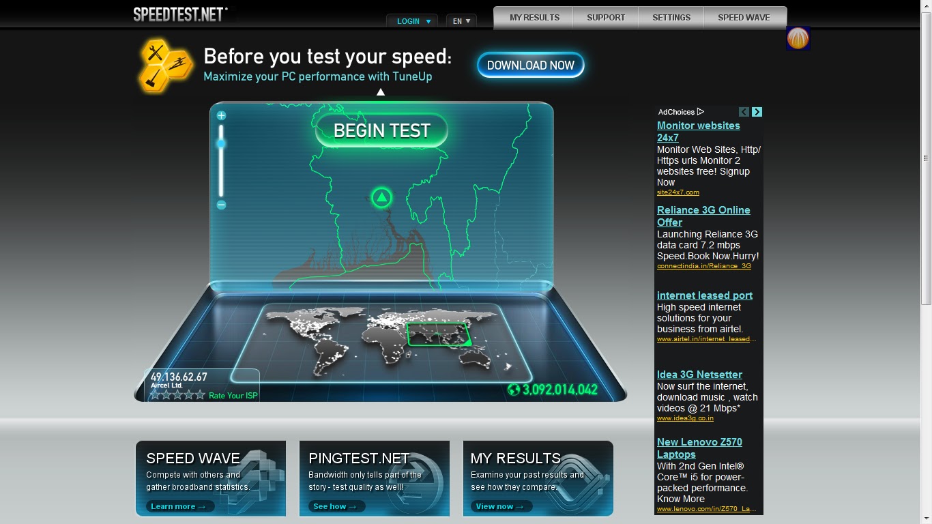Open the Reliance 3G Online Offer link

pos(703,216)
